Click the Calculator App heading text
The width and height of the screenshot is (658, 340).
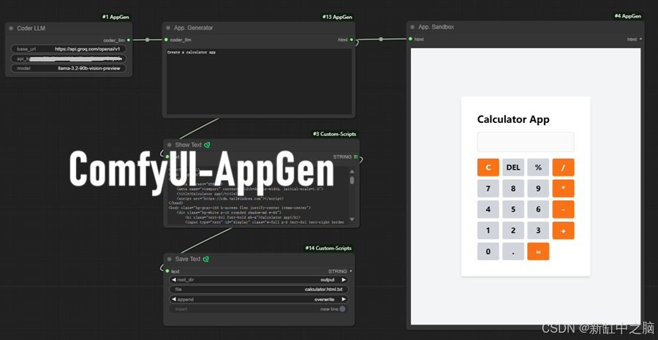pos(513,120)
